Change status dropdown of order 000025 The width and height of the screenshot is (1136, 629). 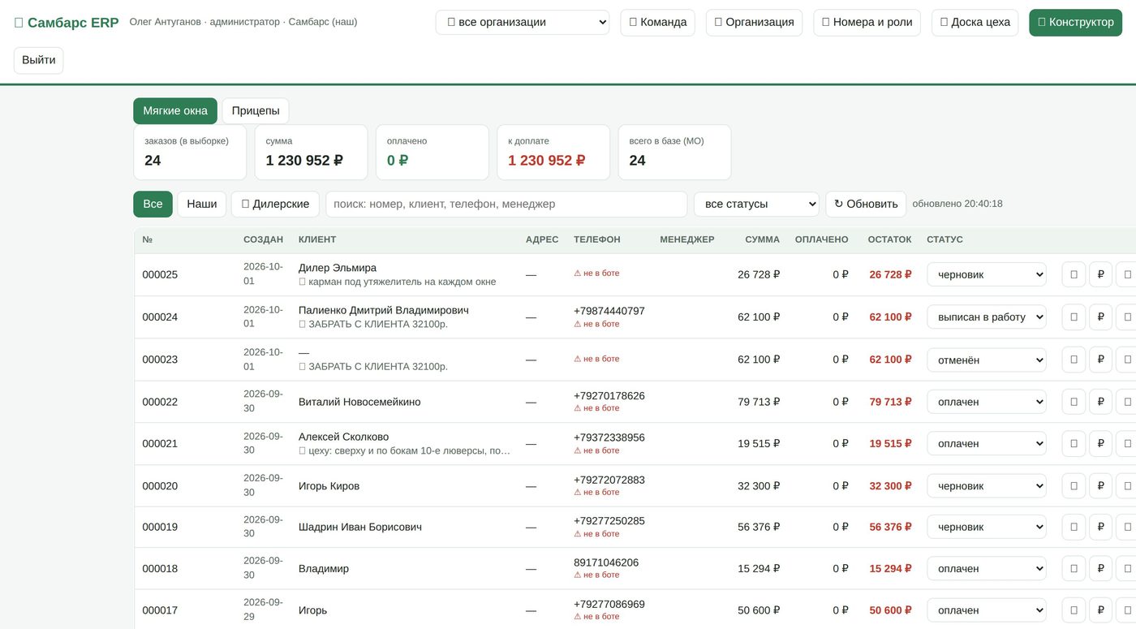click(x=987, y=274)
